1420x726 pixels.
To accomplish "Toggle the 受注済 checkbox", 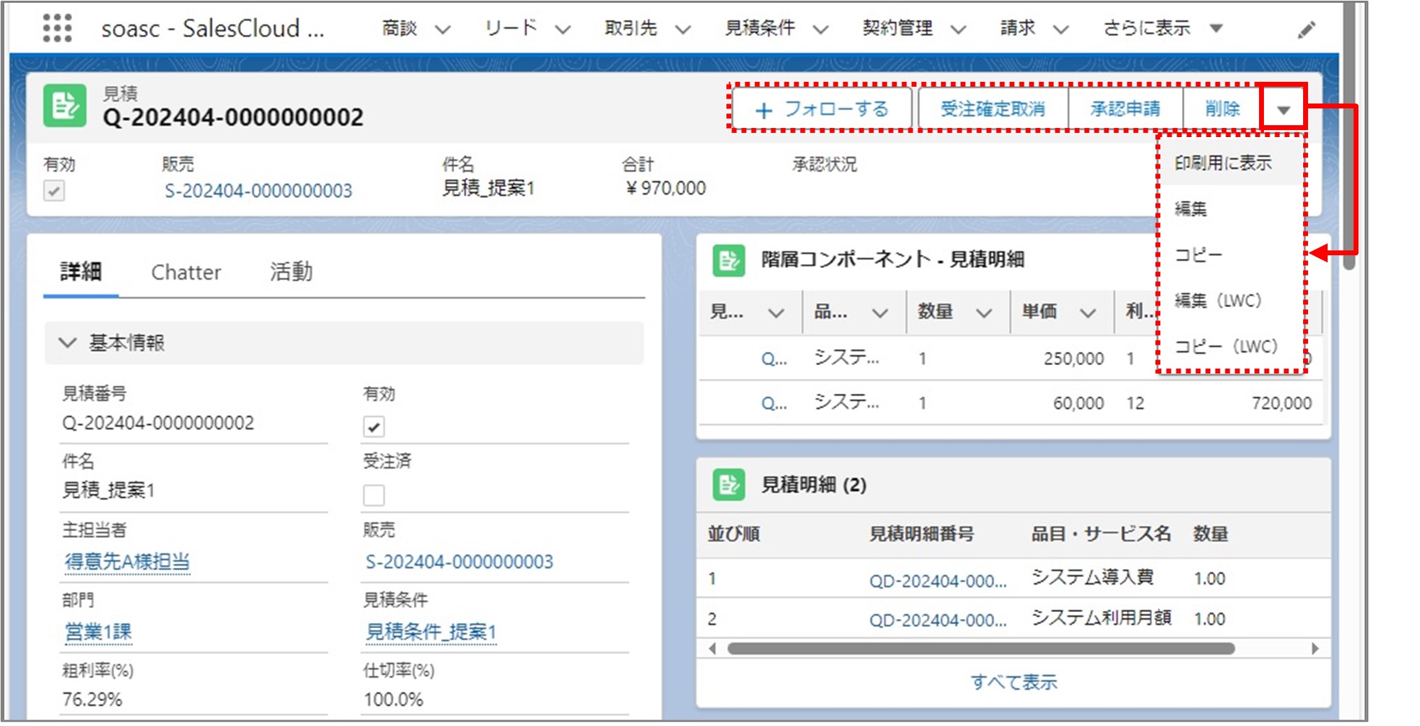I will tap(374, 495).
